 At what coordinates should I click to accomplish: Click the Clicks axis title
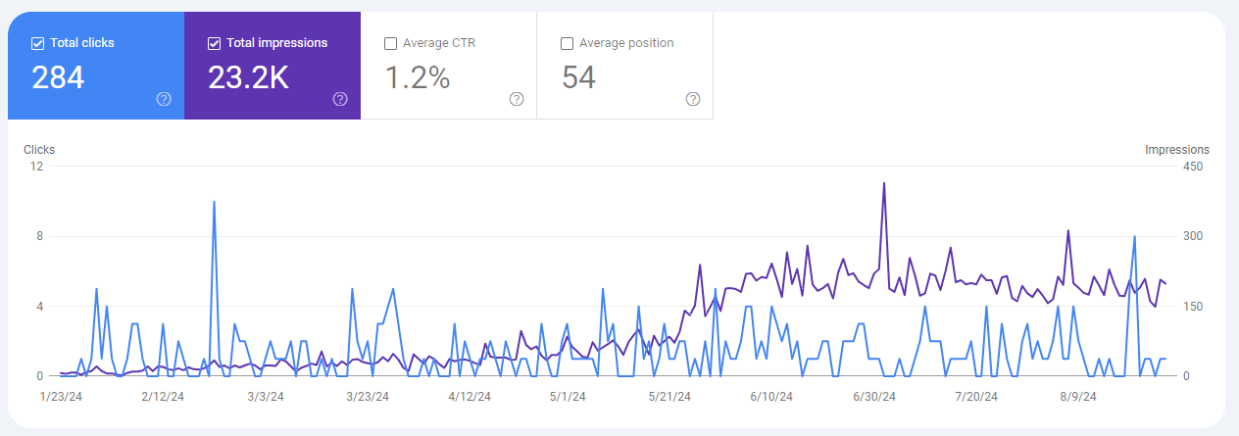39,150
